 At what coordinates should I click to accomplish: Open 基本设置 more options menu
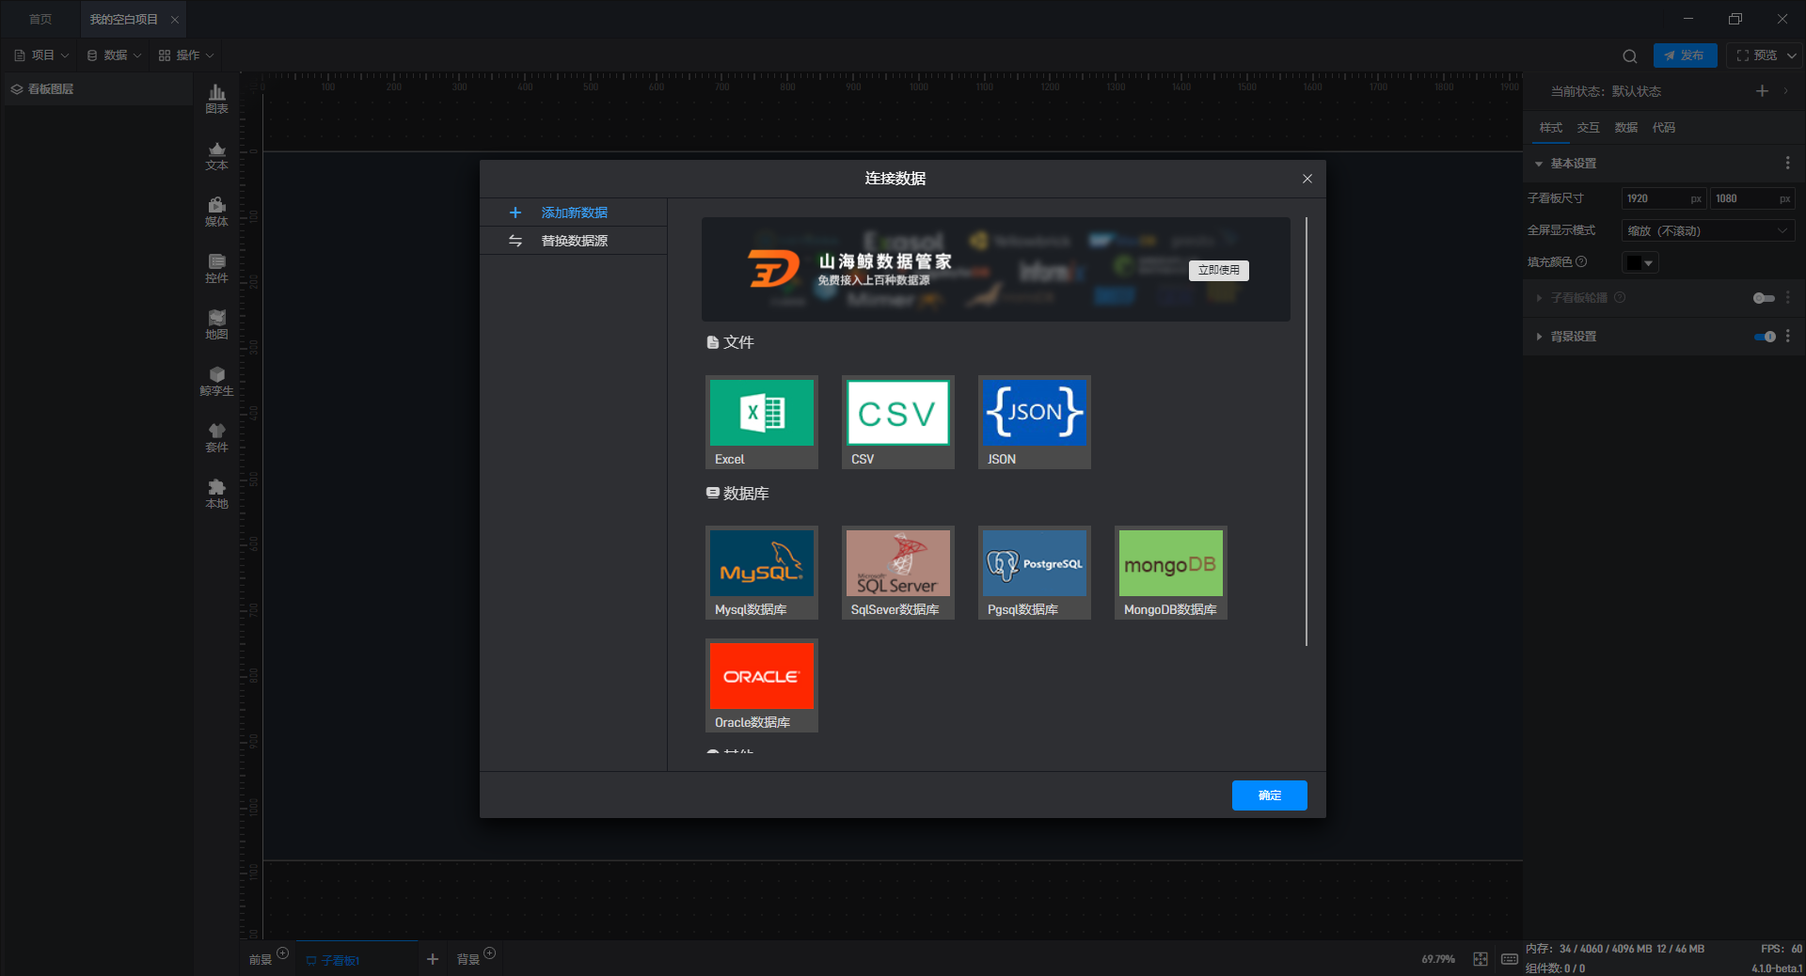(x=1788, y=164)
